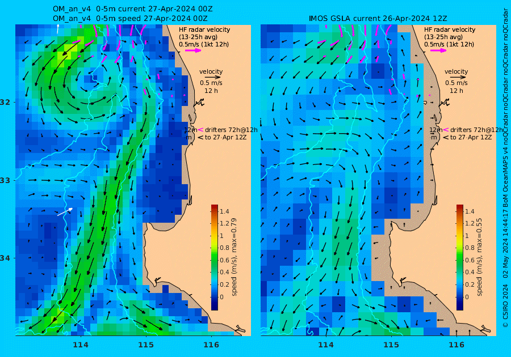Click the 0.6 tick on right colorbar
The width and height of the screenshot is (511, 357).
tap(470, 260)
